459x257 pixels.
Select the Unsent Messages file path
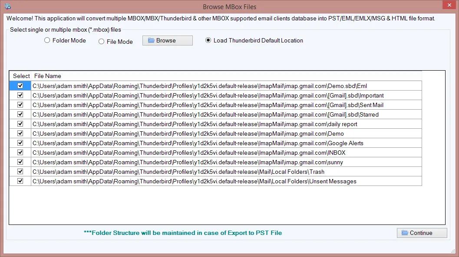coord(226,181)
